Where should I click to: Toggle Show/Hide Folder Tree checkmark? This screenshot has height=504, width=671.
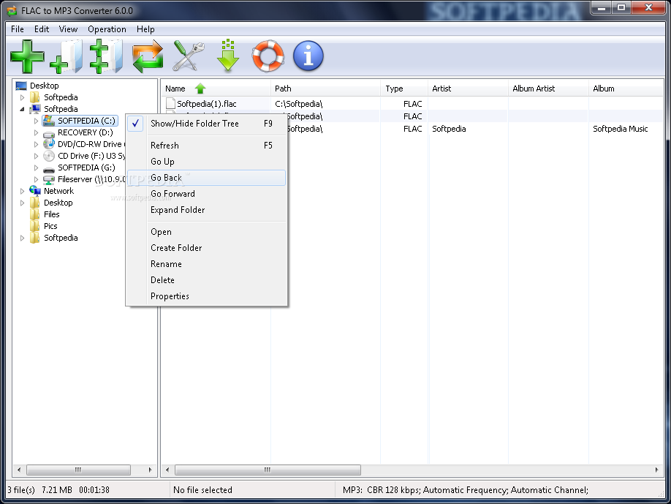point(135,124)
